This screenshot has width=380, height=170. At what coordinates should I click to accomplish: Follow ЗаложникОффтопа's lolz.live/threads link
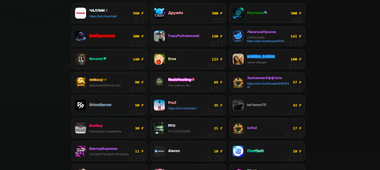(268, 85)
